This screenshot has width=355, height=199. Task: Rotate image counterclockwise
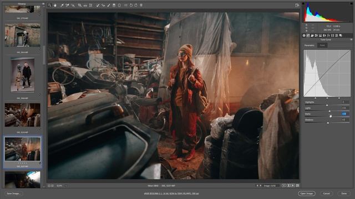tap(131, 5)
